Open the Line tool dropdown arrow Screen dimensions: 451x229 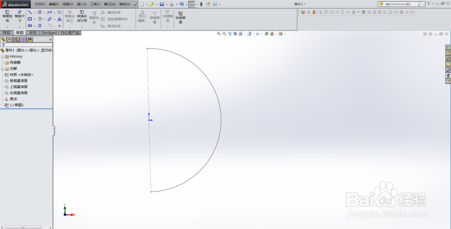tap(35, 12)
